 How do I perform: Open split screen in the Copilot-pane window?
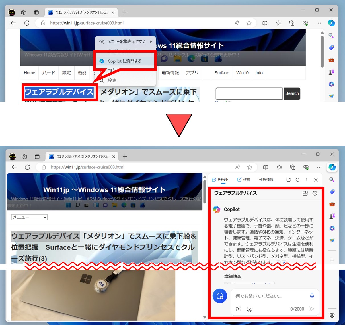click(266, 167)
